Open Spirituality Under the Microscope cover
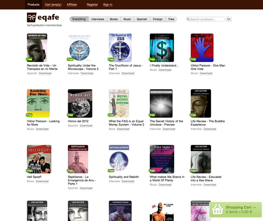Viewport: 263px width, 221px height. pyautogui.click(x=80, y=47)
